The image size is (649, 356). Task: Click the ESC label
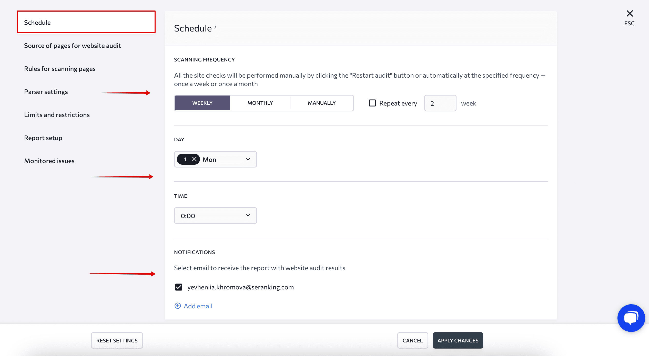pos(629,23)
